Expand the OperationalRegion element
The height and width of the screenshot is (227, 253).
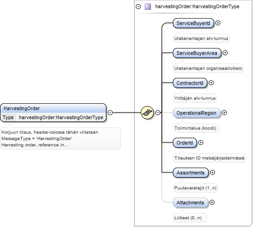click(x=224, y=113)
